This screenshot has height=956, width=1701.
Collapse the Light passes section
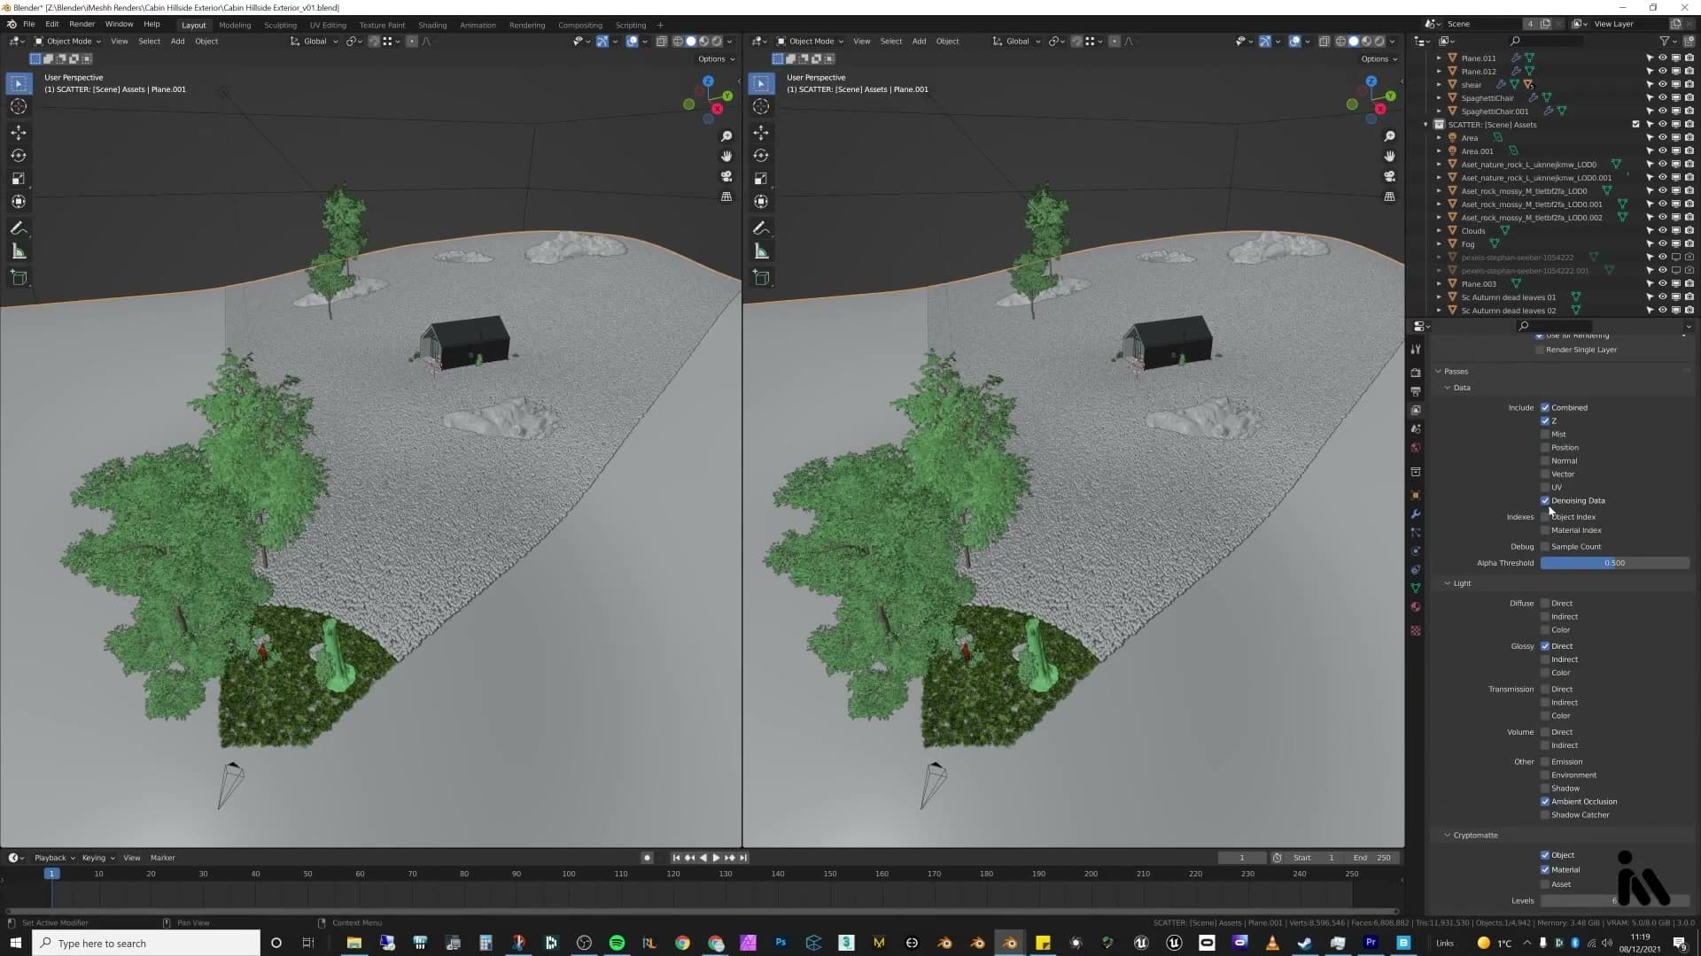tap(1448, 584)
